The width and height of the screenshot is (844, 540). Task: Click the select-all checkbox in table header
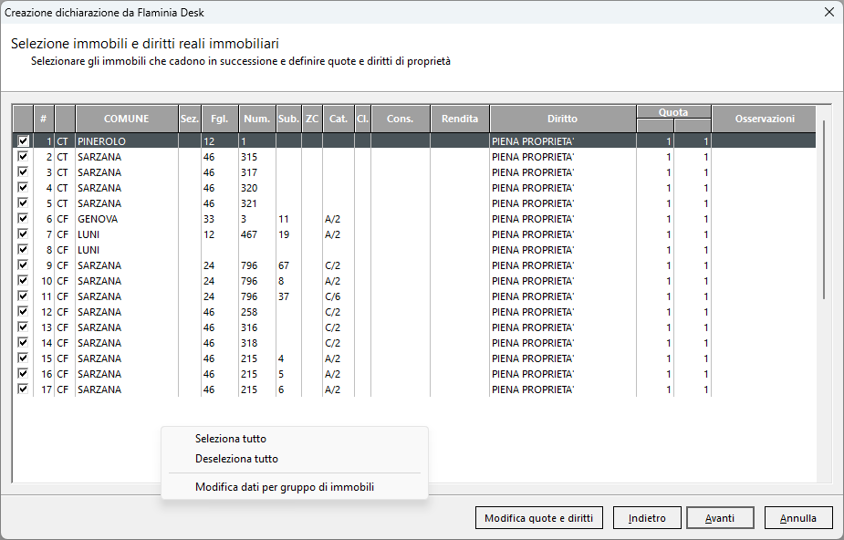coord(23,119)
